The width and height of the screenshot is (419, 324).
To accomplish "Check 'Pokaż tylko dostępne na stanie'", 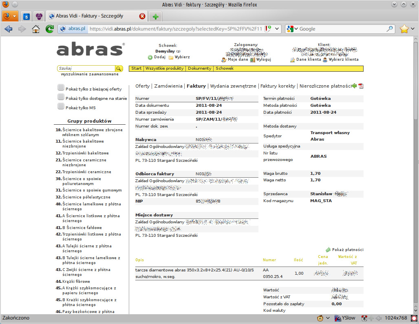I will 61,97.
